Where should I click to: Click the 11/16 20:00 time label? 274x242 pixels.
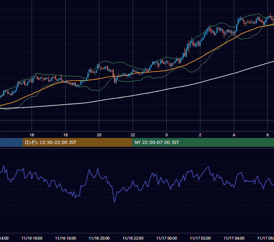point(99,238)
